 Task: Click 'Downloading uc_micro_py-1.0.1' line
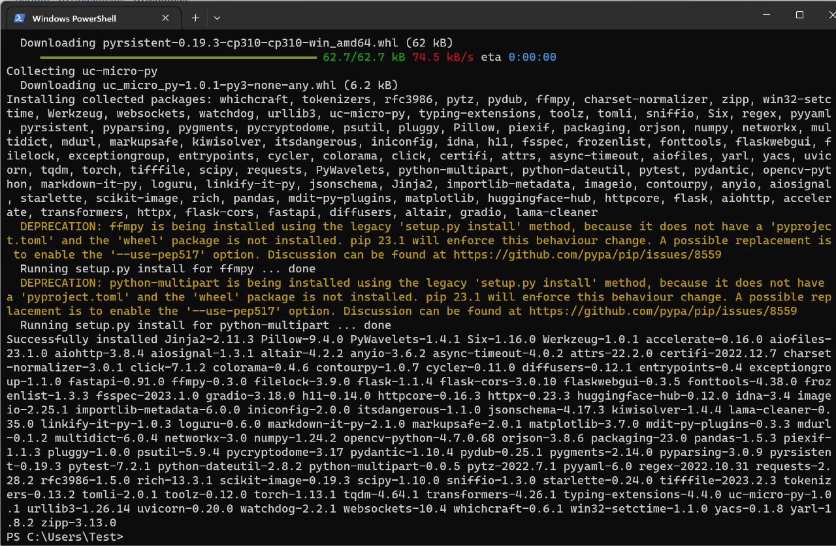pyautogui.click(x=209, y=86)
